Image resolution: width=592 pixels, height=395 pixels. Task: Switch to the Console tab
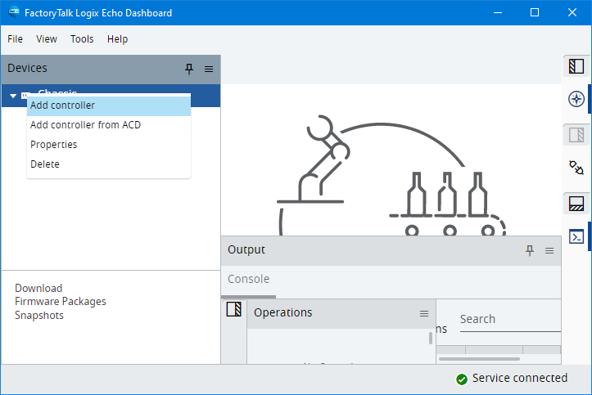pos(248,280)
